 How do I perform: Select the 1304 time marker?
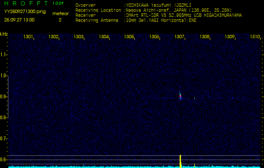click(x=104, y=37)
